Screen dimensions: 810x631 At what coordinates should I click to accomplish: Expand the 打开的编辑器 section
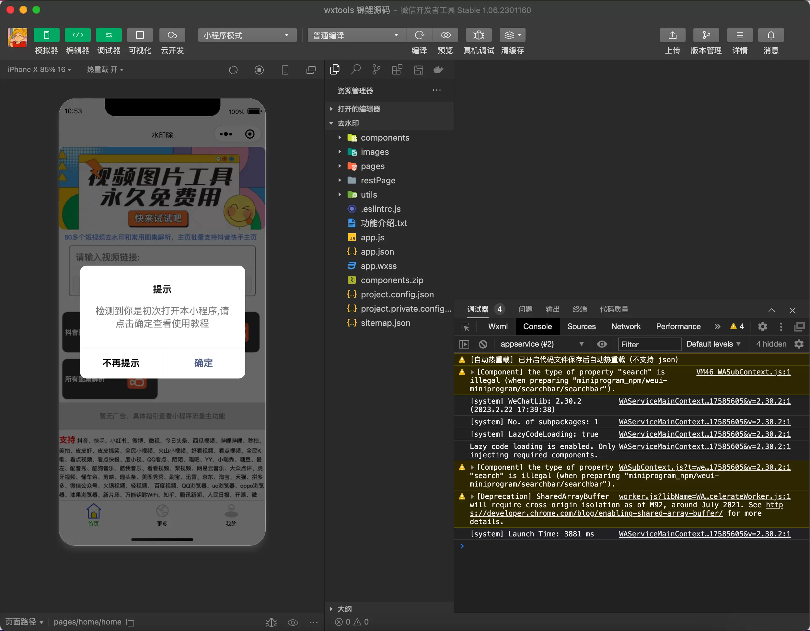[389, 109]
